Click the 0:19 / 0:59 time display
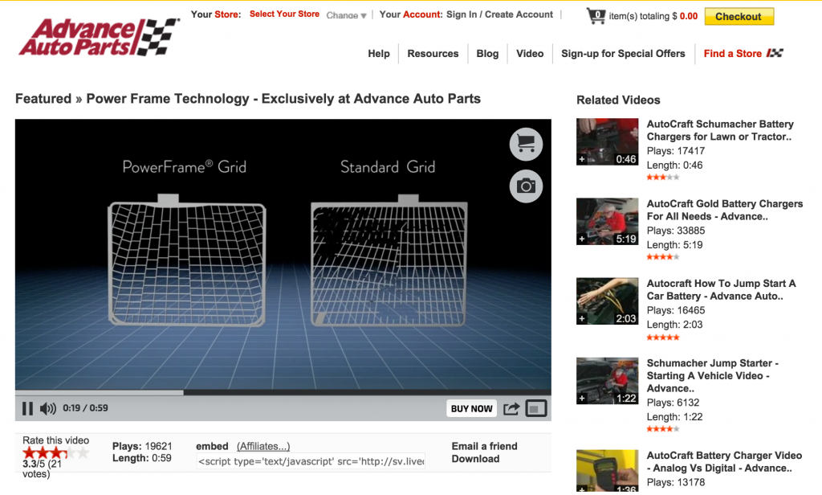The width and height of the screenshot is (822, 495). [x=85, y=408]
